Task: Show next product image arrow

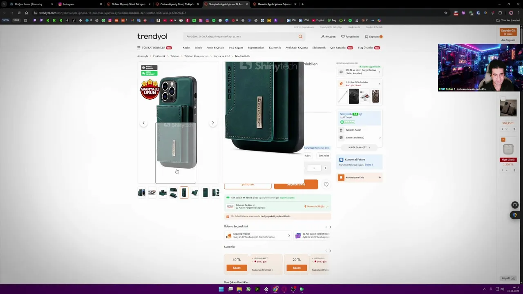Action: (x=212, y=123)
